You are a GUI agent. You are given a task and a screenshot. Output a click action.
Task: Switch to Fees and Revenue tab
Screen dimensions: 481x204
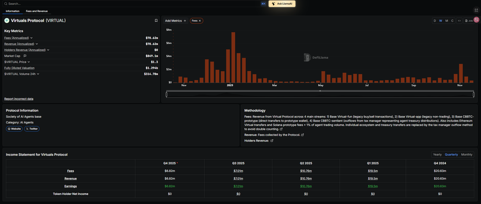coord(37,11)
